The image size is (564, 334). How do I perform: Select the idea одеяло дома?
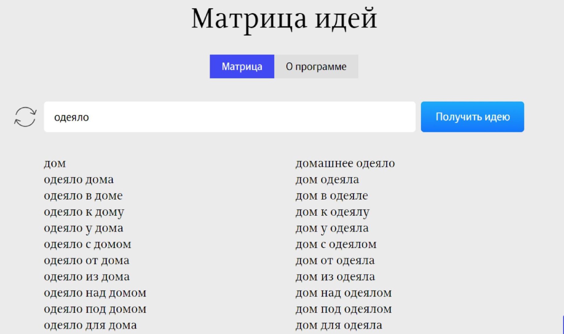click(79, 179)
